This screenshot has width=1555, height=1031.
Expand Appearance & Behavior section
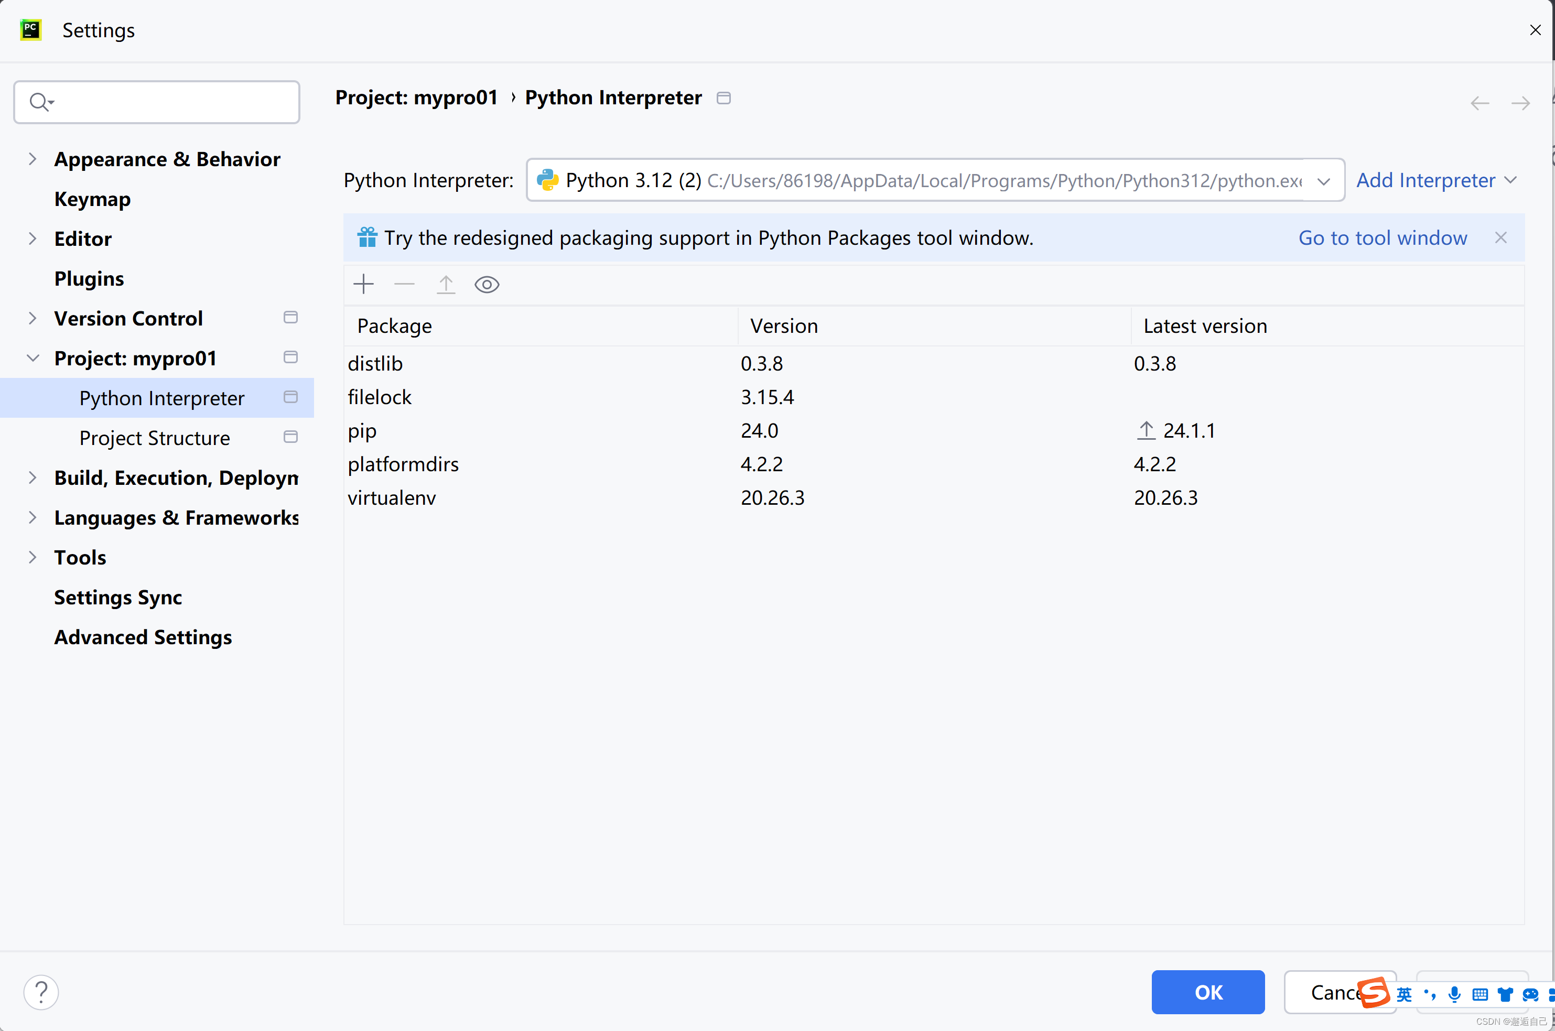(32, 159)
